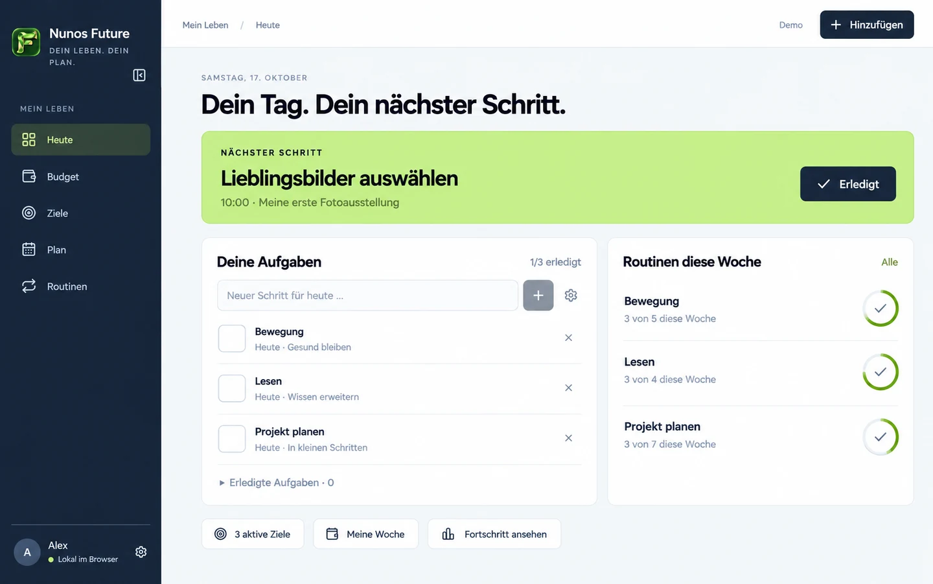Click the Mein Leben breadcrumb
Screen dimensions: 933x584
[x=205, y=25]
